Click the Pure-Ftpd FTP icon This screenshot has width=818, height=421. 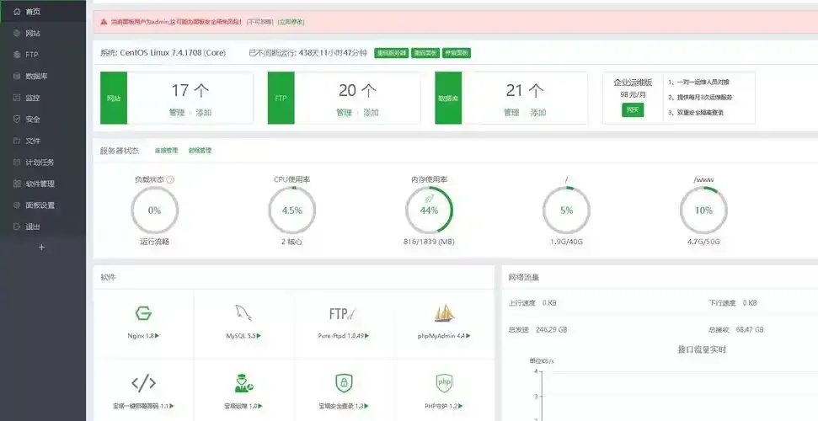[x=343, y=313]
